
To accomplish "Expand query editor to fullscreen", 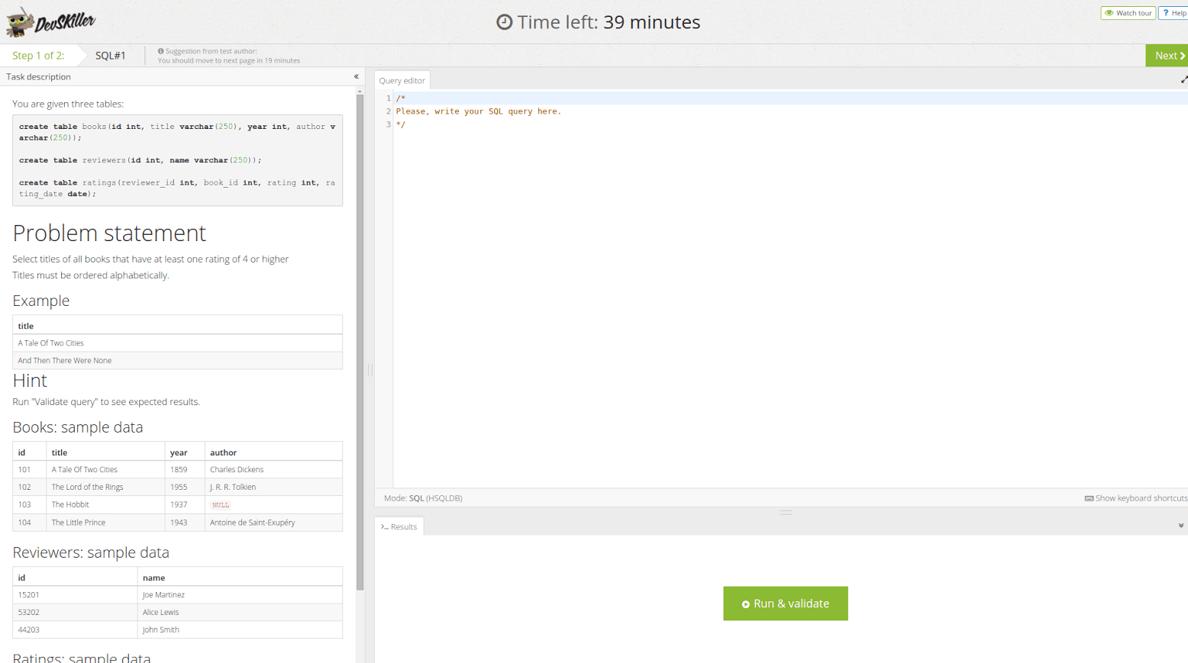I will tap(1183, 80).
